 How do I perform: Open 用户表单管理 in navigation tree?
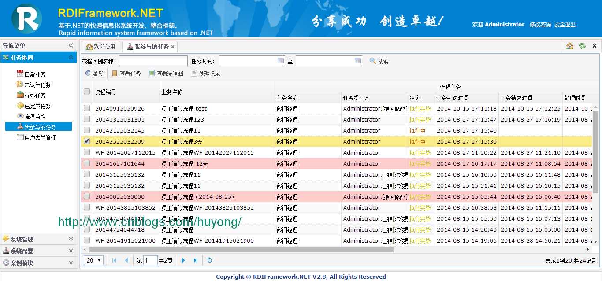40,138
